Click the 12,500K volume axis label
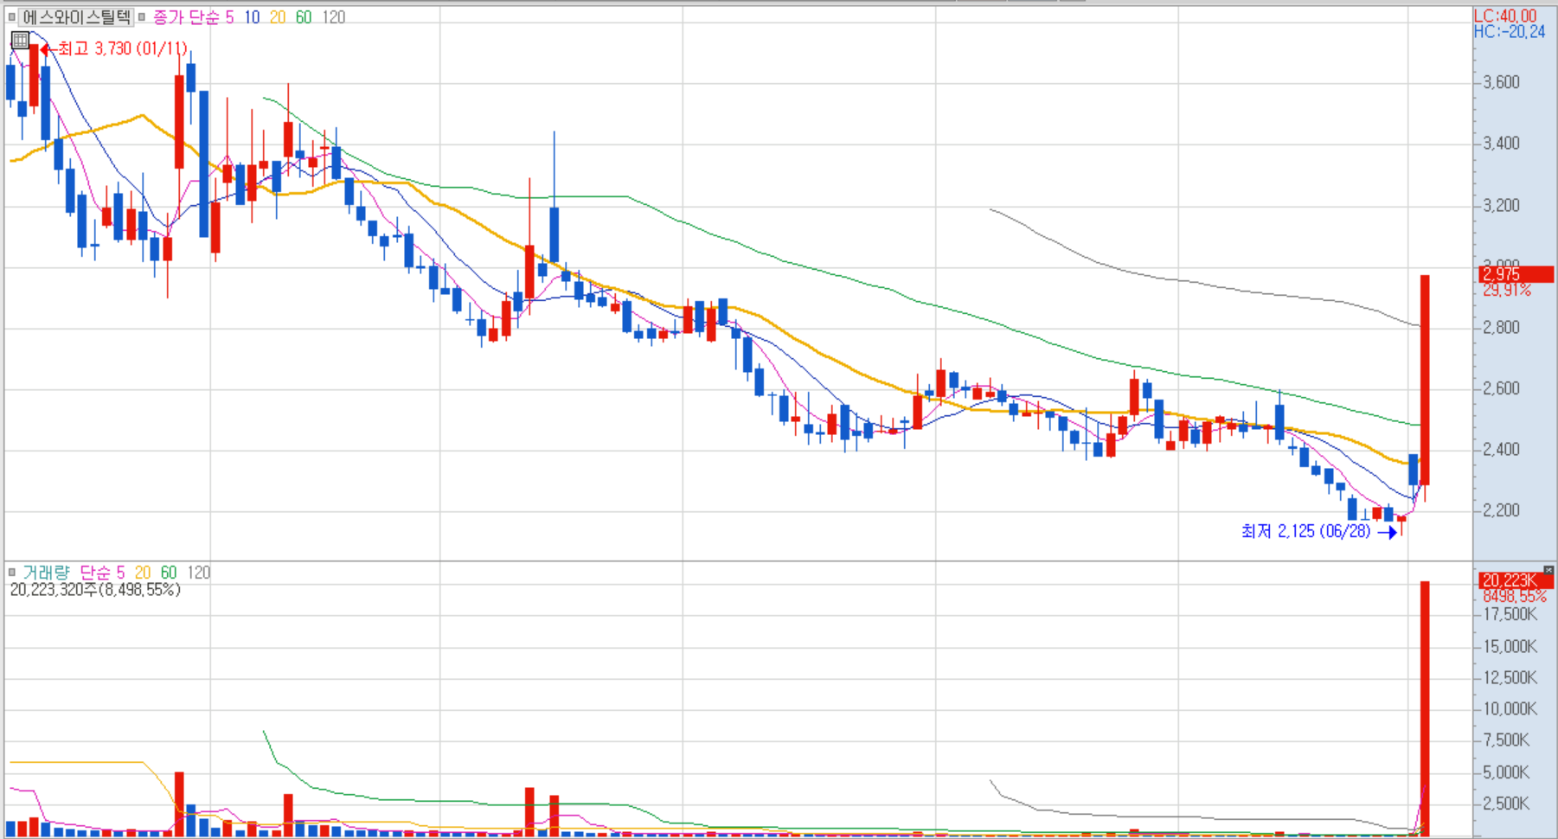 tap(1510, 677)
